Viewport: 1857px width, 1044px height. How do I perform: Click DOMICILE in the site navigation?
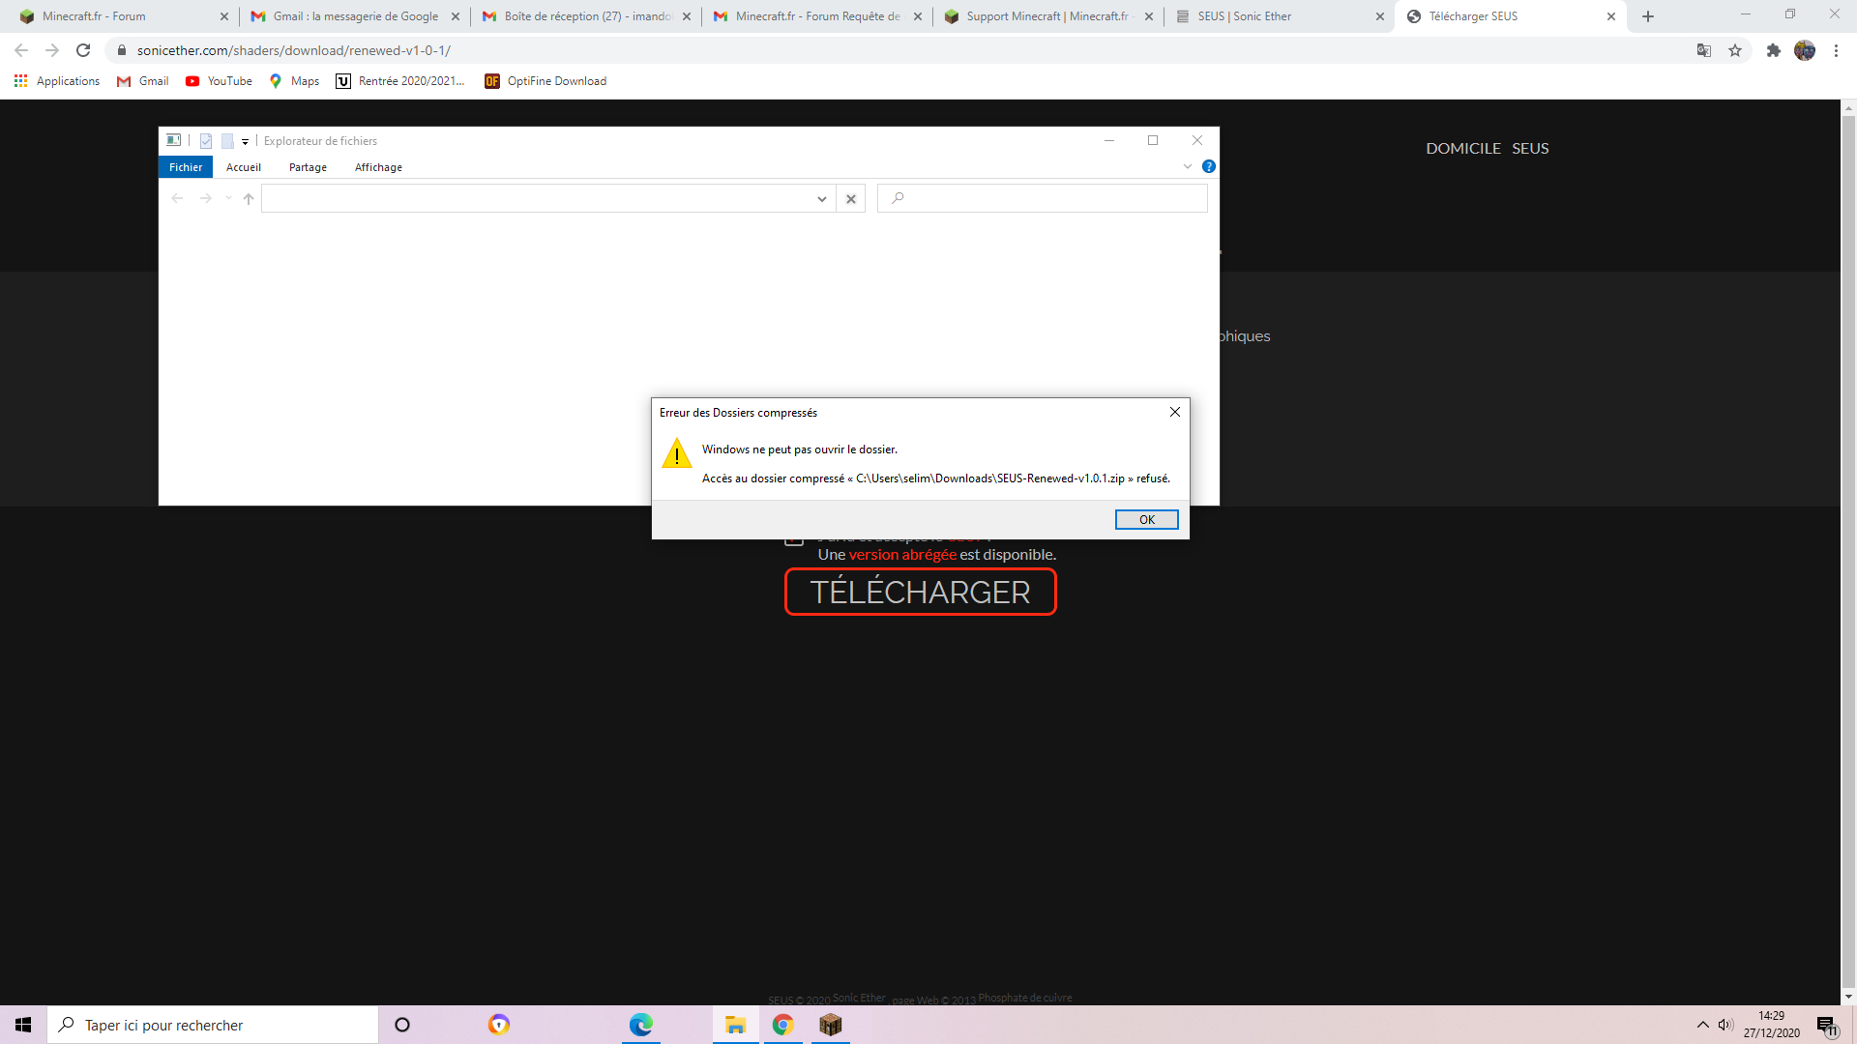pyautogui.click(x=1462, y=148)
